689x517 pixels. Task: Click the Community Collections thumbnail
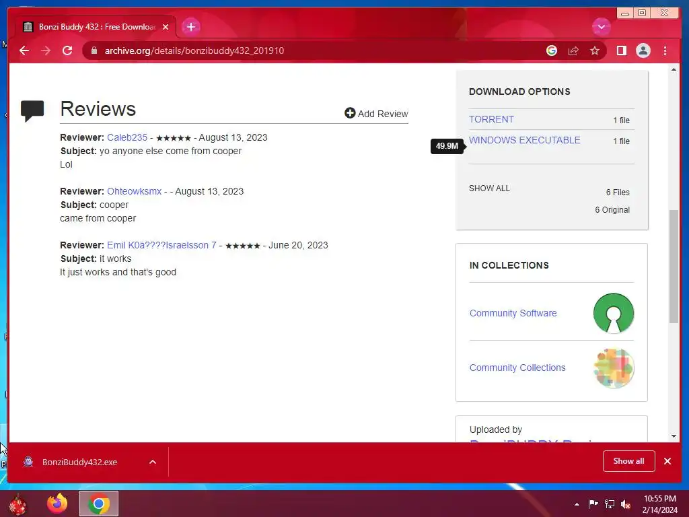(614, 368)
